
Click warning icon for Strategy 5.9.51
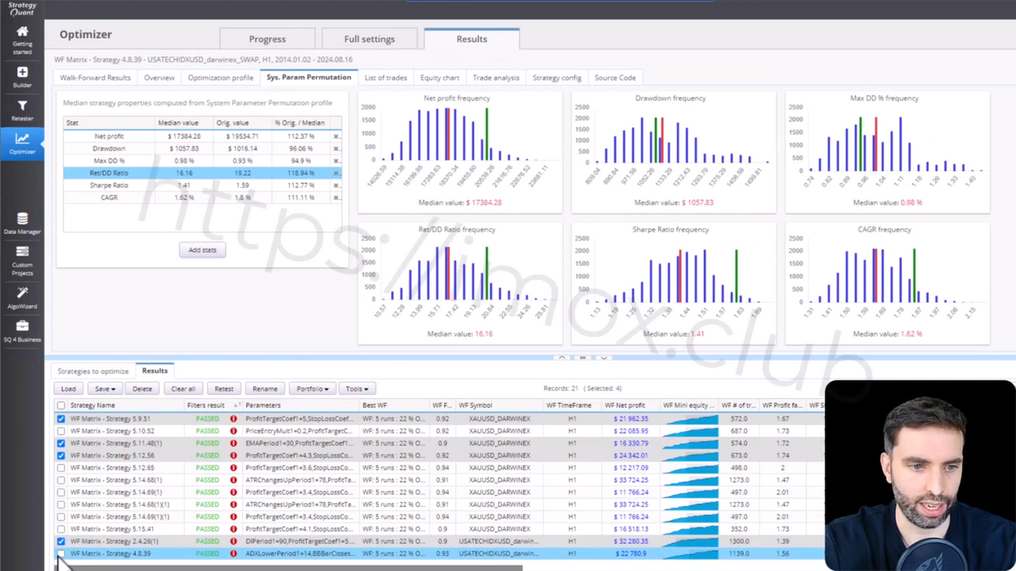pyautogui.click(x=233, y=419)
